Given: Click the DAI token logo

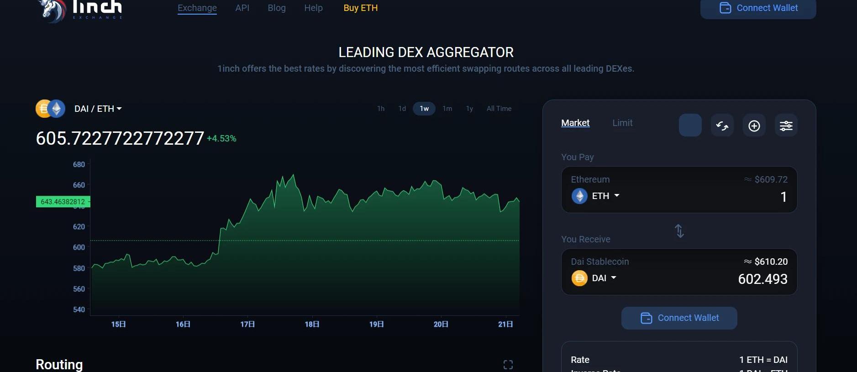Looking at the screenshot, I should [579, 278].
